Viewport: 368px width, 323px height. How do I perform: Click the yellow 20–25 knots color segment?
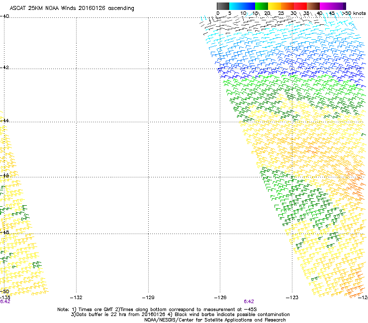(275, 6)
